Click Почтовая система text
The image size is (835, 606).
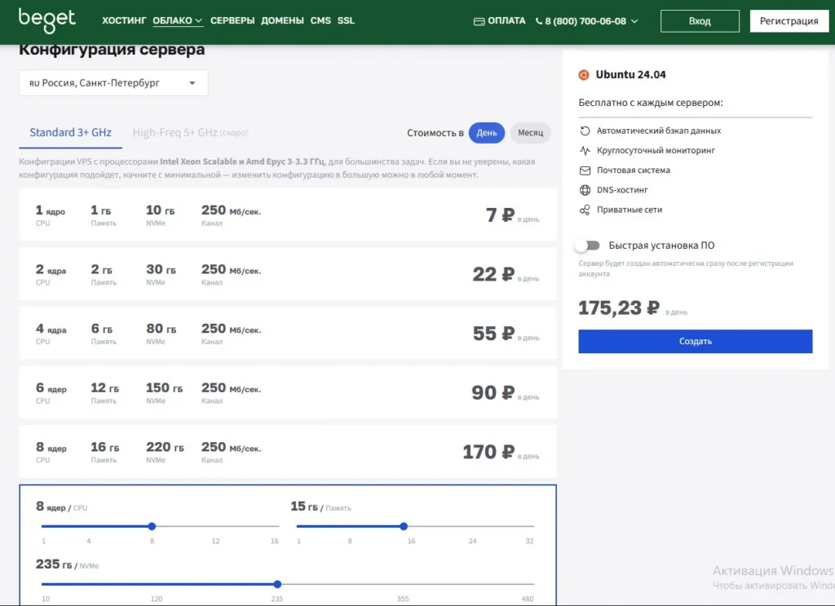tap(633, 170)
